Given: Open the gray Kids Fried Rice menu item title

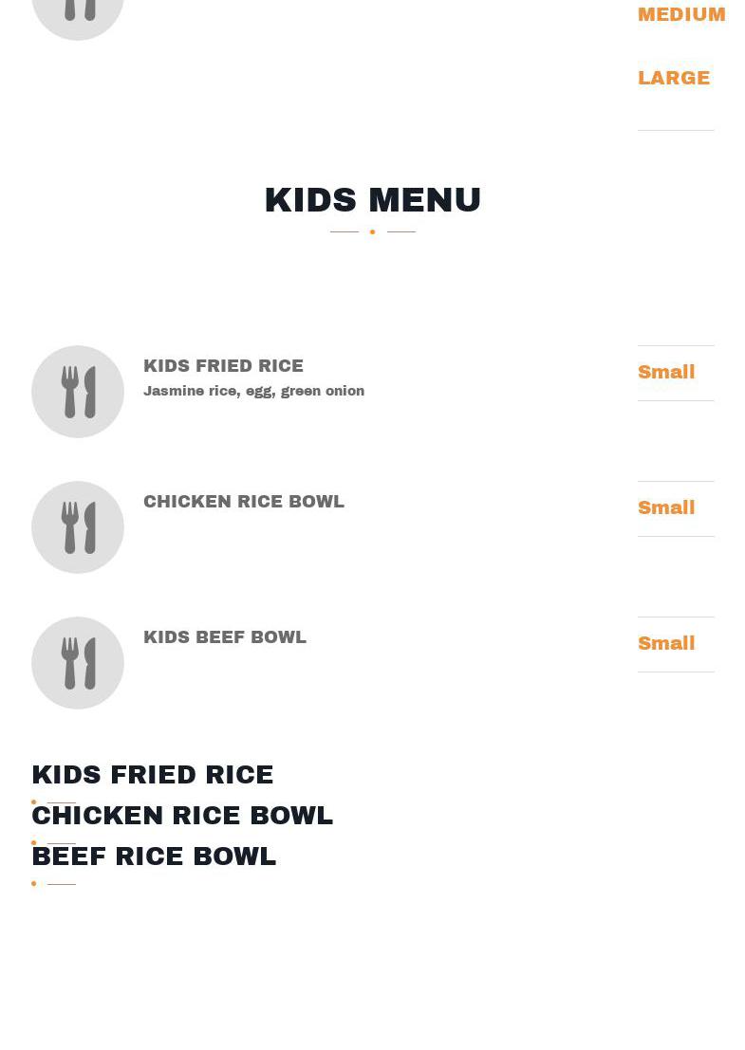Looking at the screenshot, I should coord(223,366).
